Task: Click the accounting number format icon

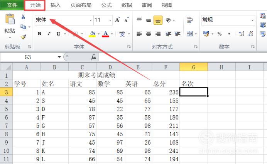Action: [x=206, y=34]
